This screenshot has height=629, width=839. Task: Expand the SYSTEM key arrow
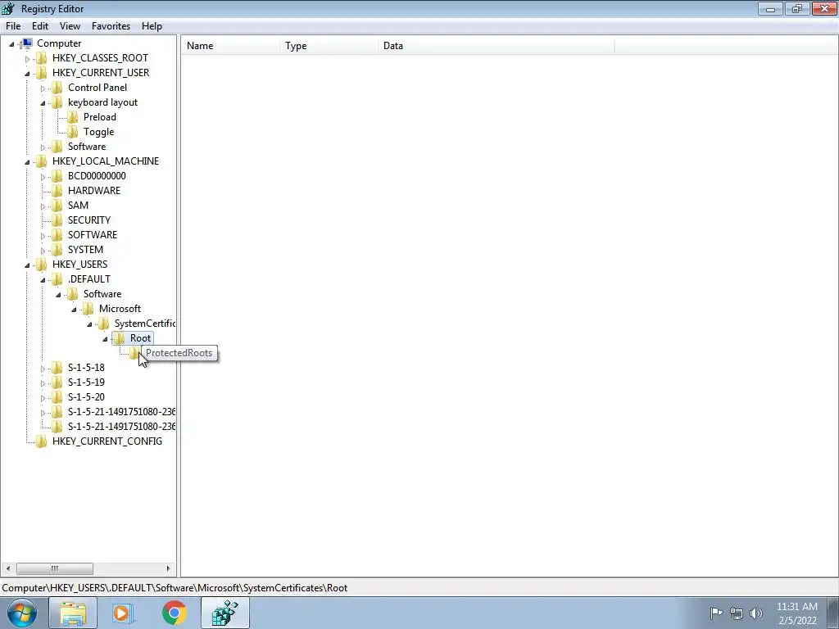click(43, 251)
